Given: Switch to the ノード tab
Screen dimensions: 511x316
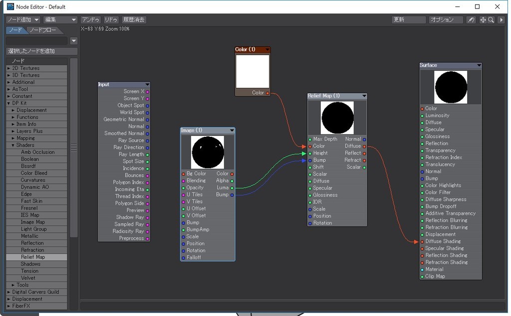Looking at the screenshot, I should coord(15,30).
